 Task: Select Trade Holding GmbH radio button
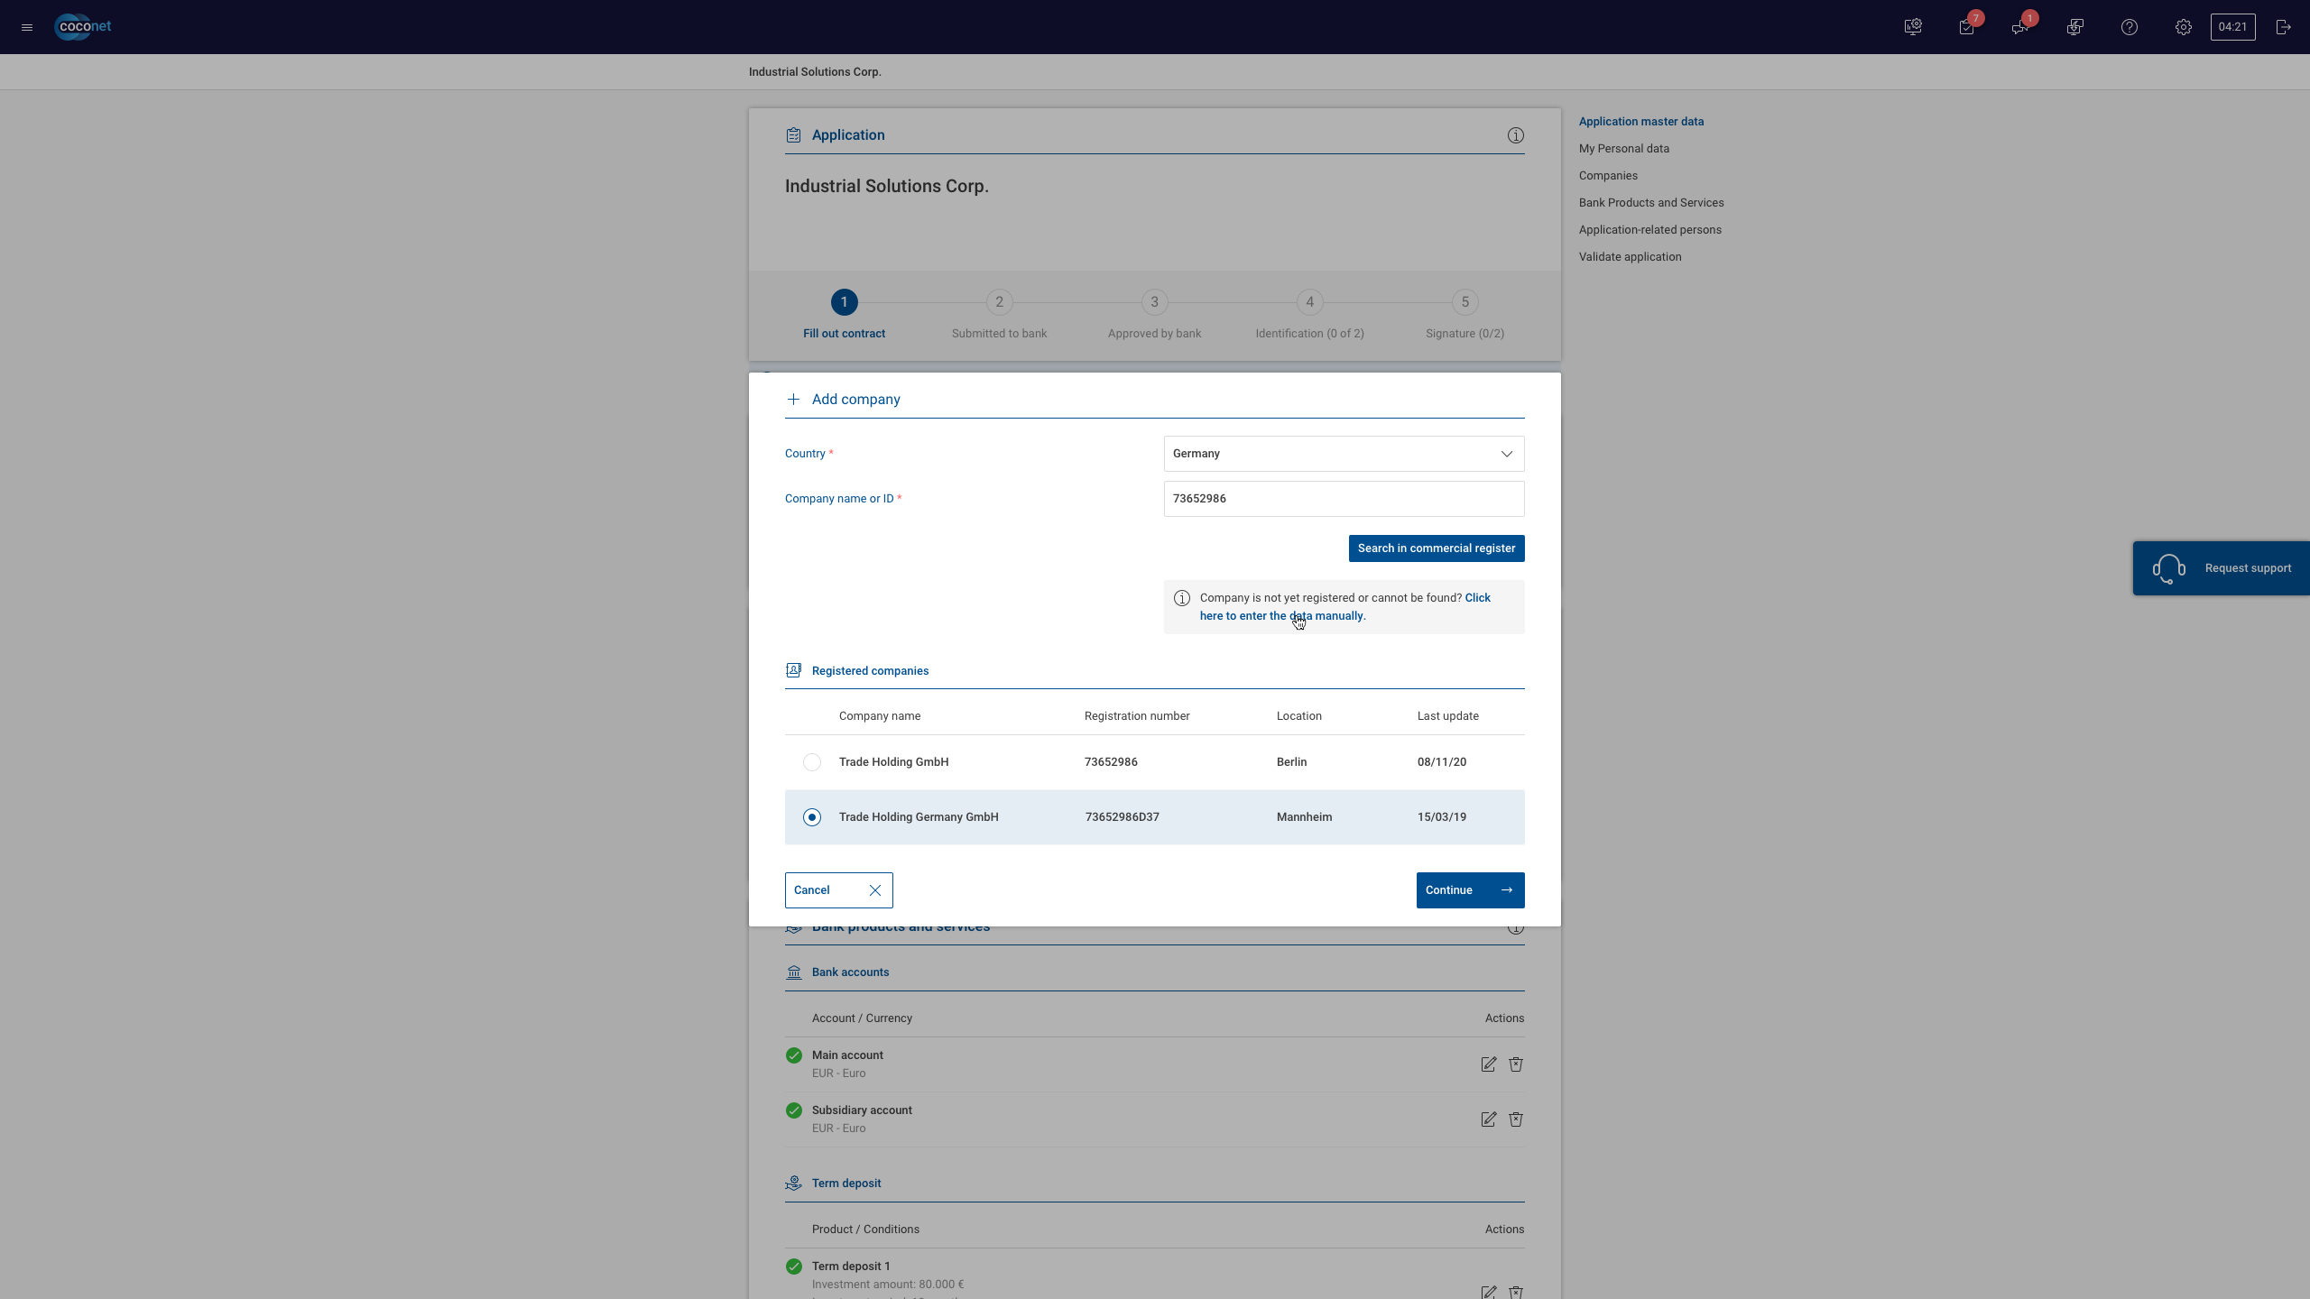tap(812, 762)
